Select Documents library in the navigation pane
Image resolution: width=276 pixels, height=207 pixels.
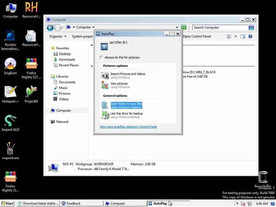64,82
